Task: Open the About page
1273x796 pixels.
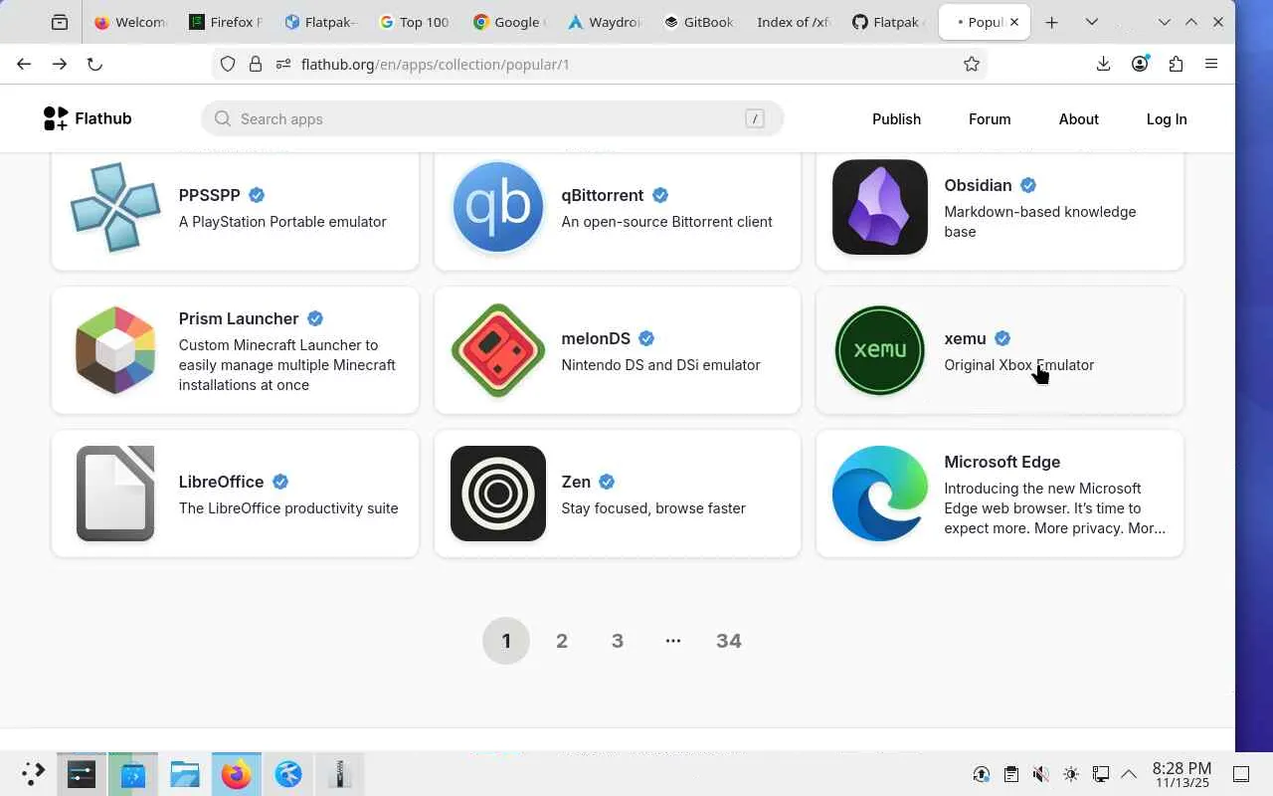Action: (x=1078, y=118)
